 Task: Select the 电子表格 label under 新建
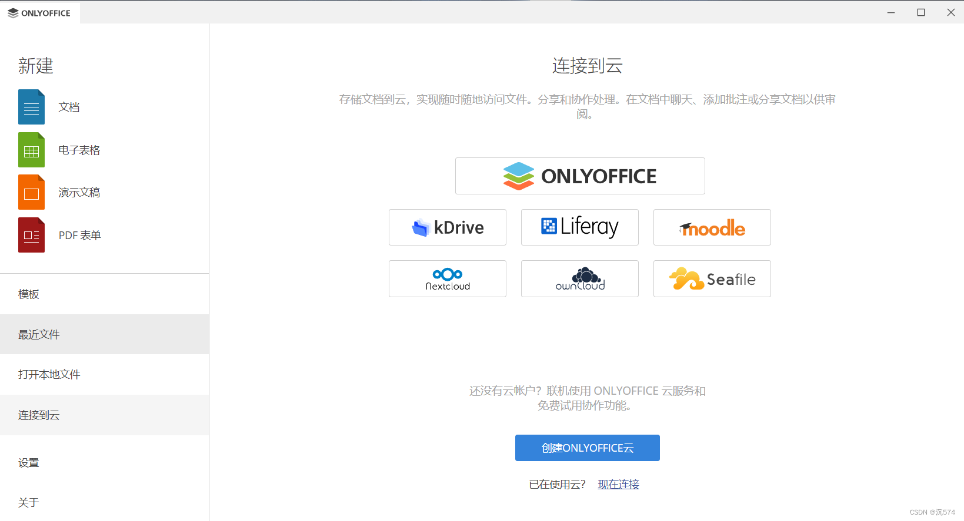[79, 150]
